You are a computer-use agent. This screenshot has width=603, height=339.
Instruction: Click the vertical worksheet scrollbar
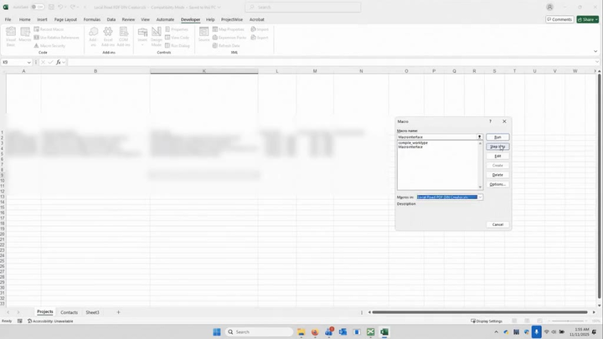(599, 186)
